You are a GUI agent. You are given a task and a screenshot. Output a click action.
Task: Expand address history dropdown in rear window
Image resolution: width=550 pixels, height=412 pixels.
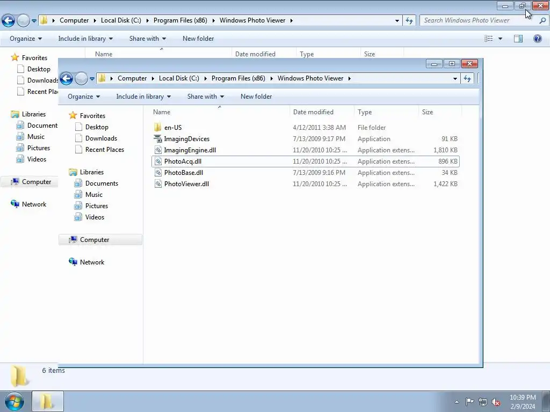click(397, 21)
